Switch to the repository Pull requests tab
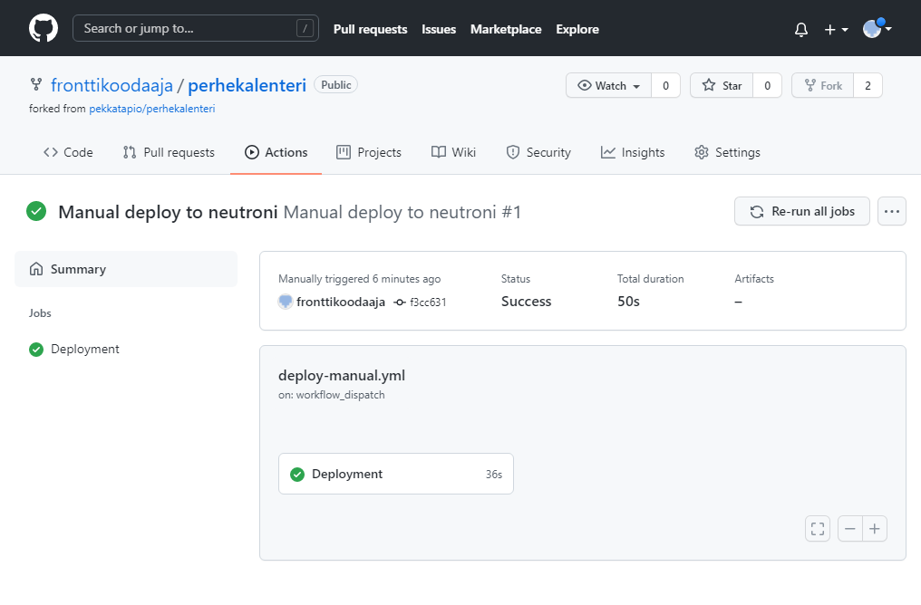921x605 pixels. pyautogui.click(x=169, y=152)
